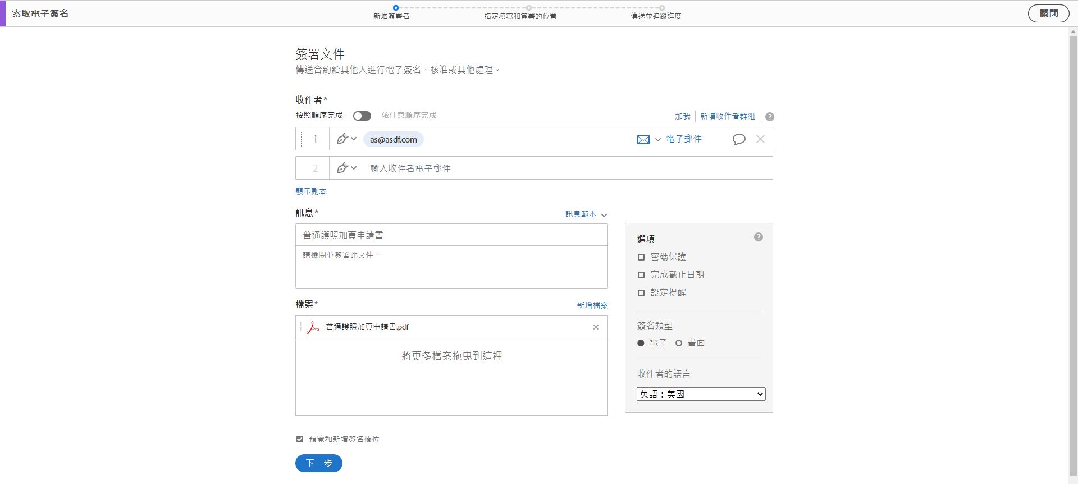The width and height of the screenshot is (1078, 484).
Task: Expand the 電子郵件 delivery method dropdown arrow
Action: (x=657, y=140)
